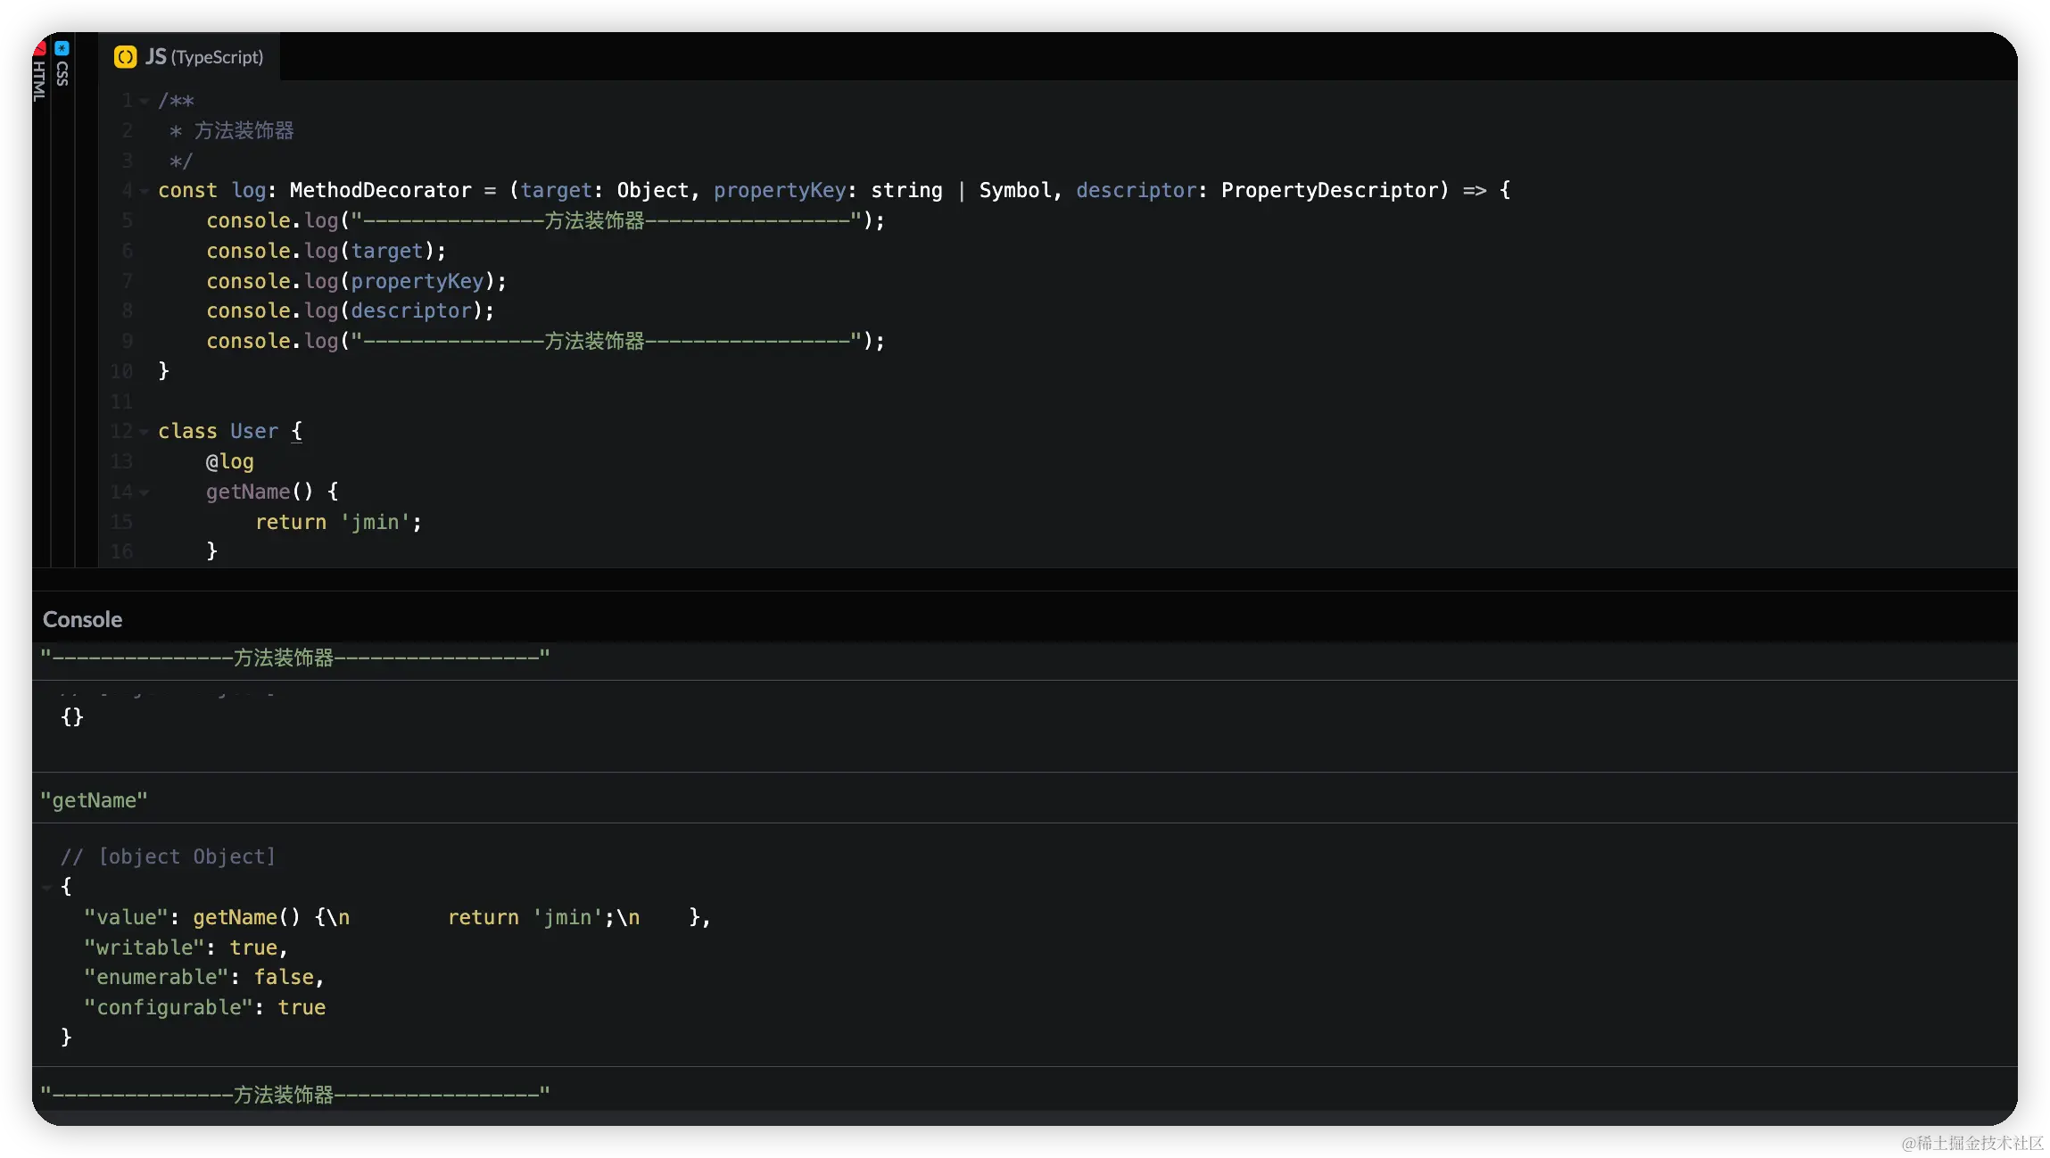Open the collapsed CSS editor label

[x=62, y=73]
